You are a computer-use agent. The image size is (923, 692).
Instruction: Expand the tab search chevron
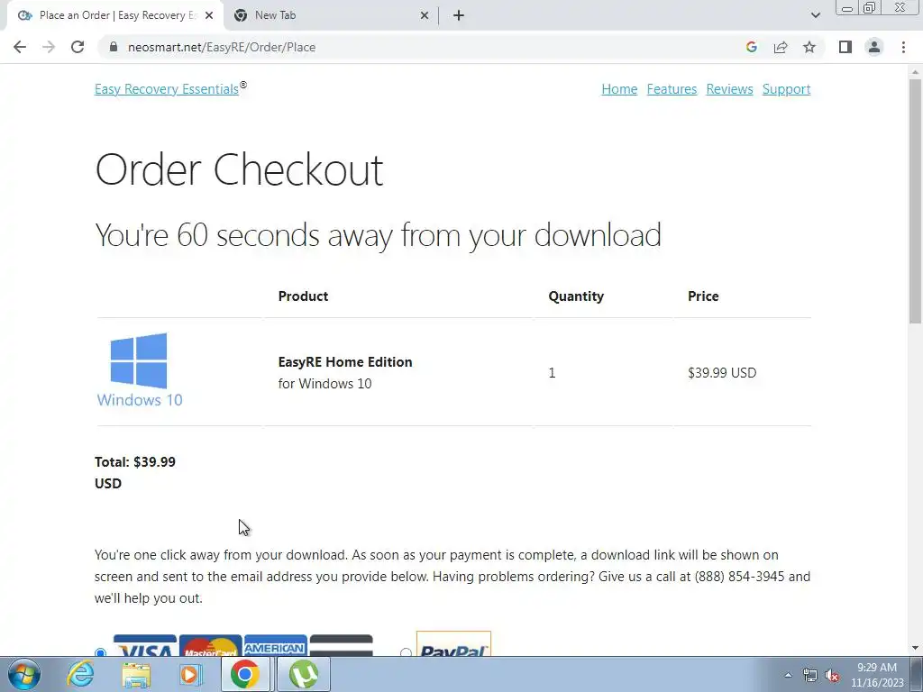[x=815, y=15]
